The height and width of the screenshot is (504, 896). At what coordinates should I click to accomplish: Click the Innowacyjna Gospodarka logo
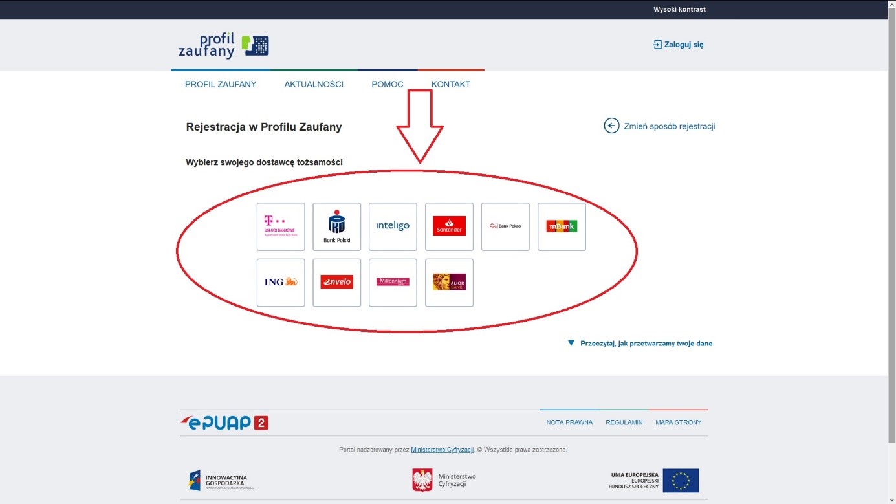pos(221,481)
